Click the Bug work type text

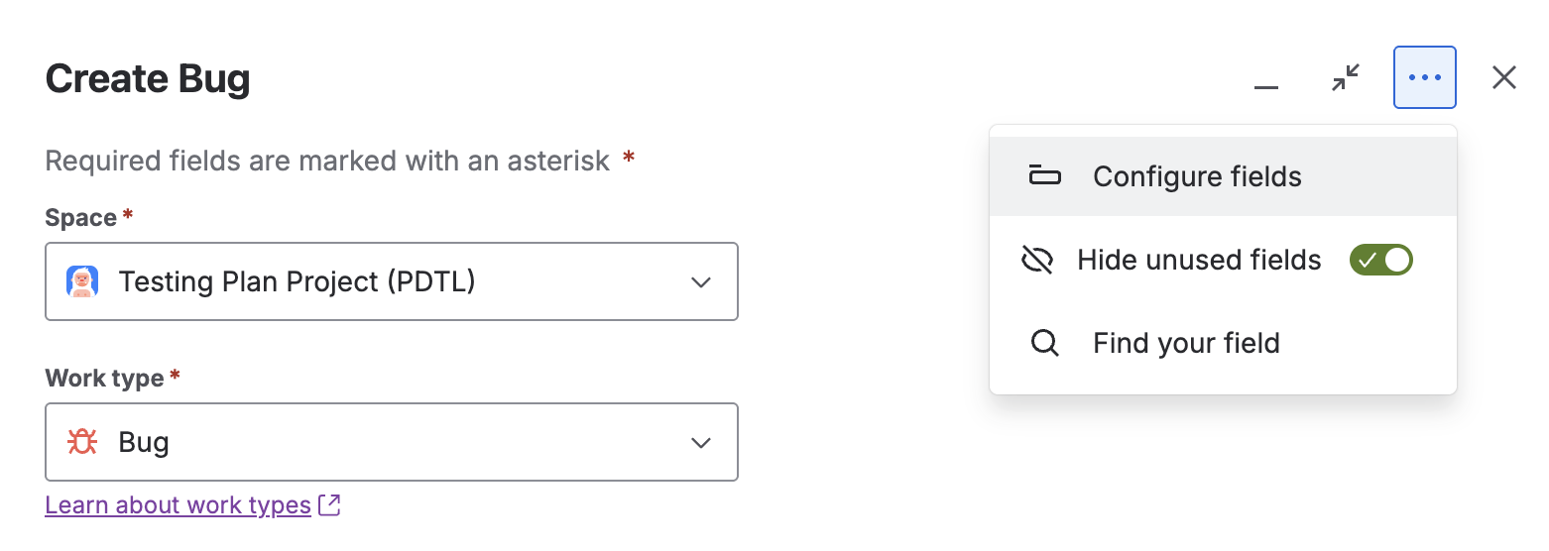tap(144, 442)
